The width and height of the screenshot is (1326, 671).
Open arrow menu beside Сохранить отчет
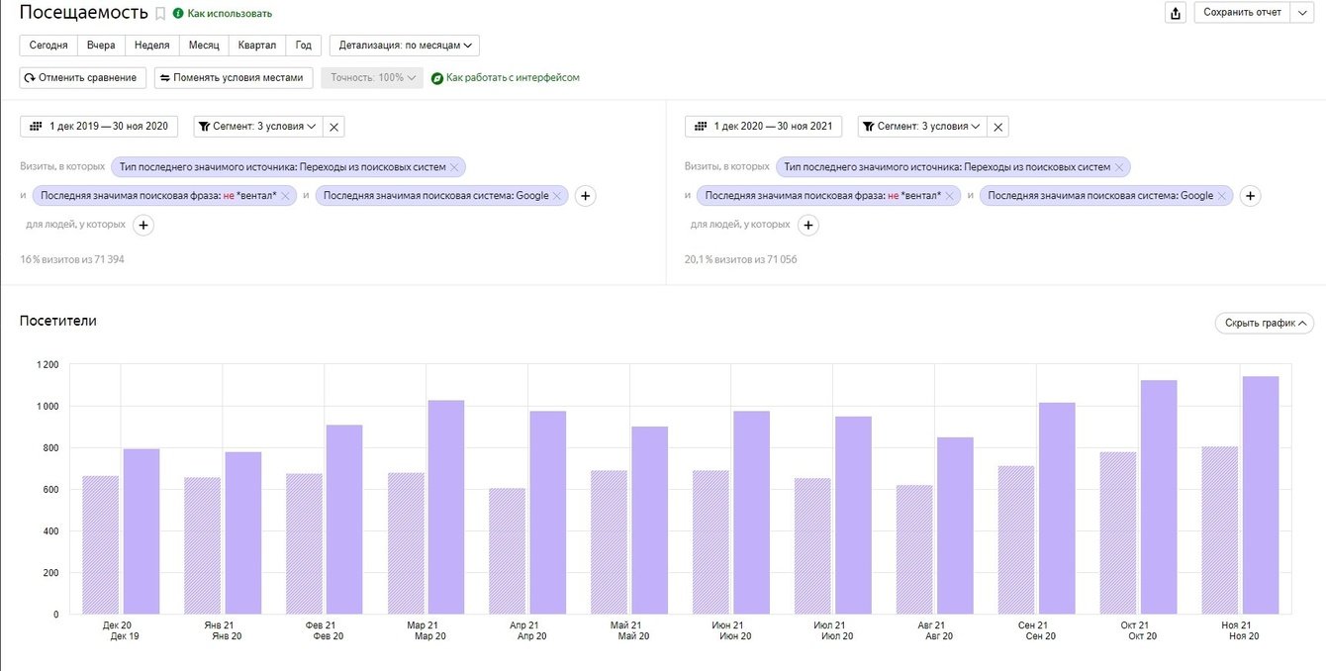point(1302,13)
